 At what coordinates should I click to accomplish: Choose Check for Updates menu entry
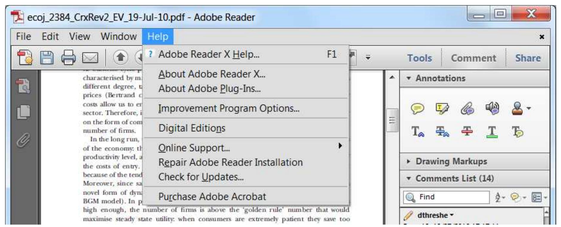click(x=201, y=177)
